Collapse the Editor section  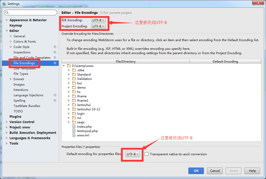click(7, 31)
